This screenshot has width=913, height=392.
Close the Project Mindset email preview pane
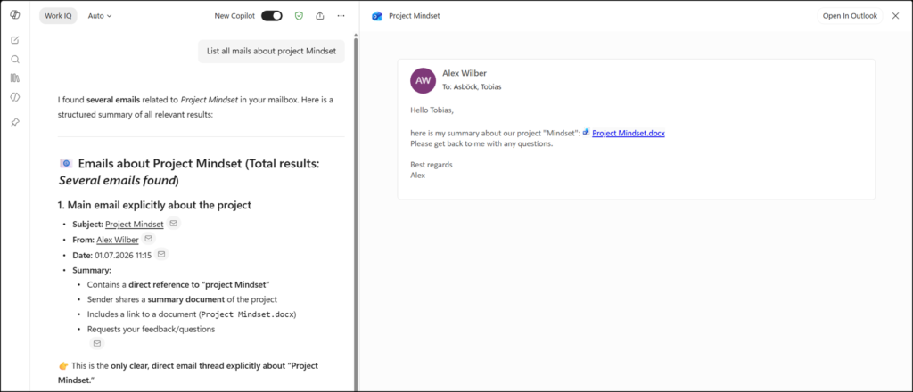coord(895,16)
